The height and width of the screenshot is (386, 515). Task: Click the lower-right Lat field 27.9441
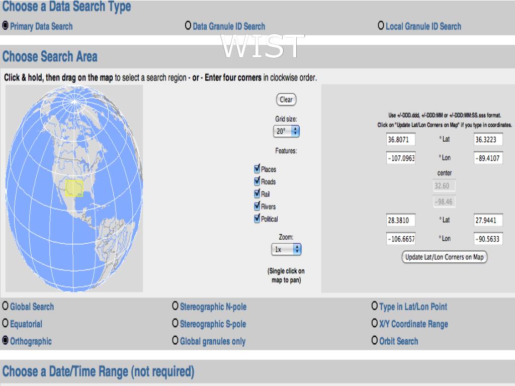(x=488, y=220)
